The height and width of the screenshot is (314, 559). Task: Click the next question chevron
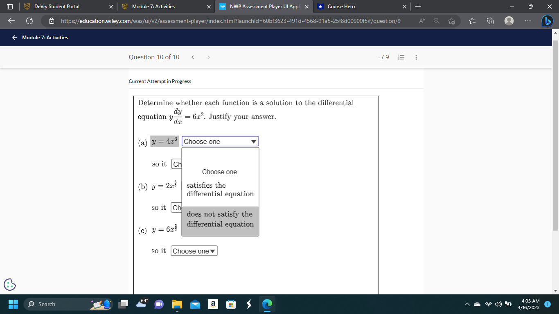pos(209,57)
